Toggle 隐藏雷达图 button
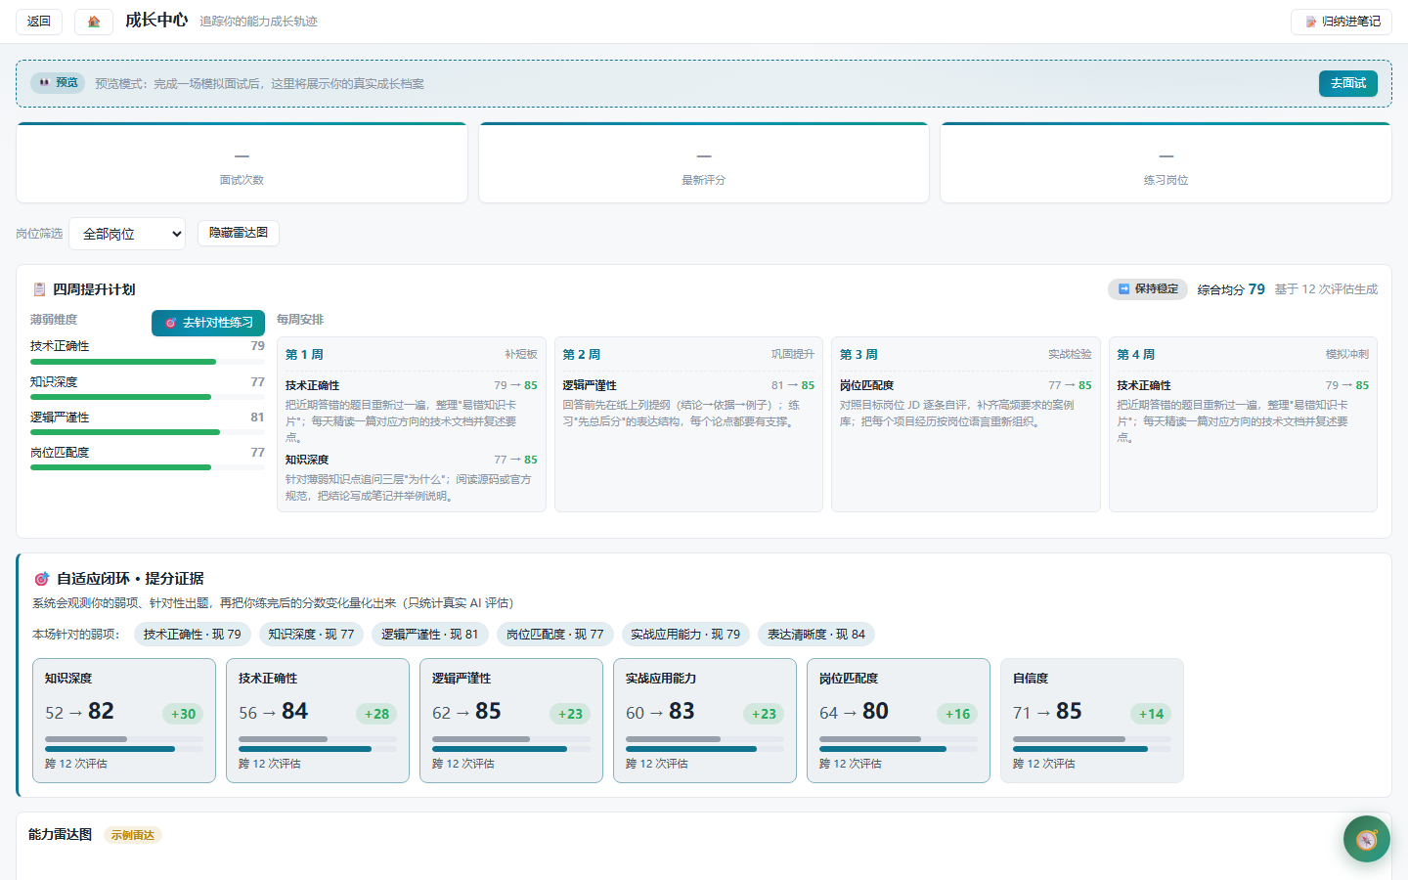 239,233
